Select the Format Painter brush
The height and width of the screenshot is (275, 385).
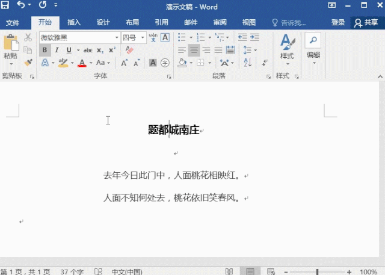click(28, 63)
